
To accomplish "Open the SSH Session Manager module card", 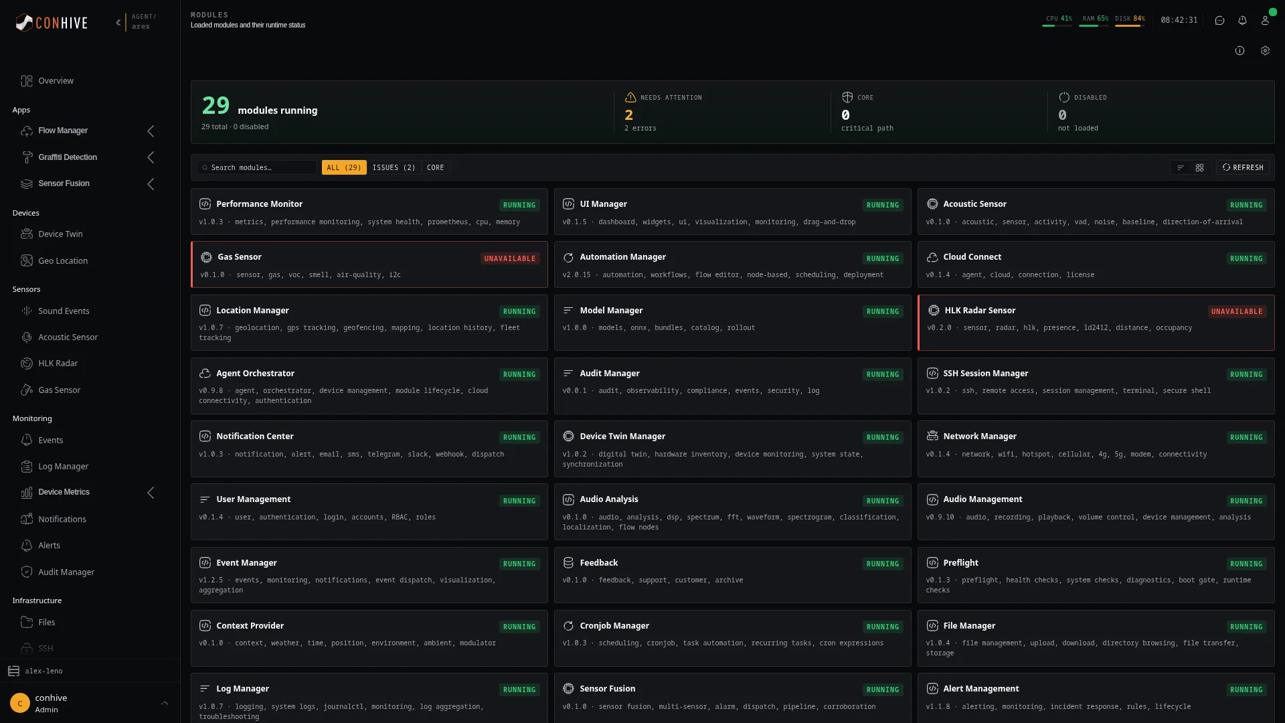I will [x=1096, y=386].
